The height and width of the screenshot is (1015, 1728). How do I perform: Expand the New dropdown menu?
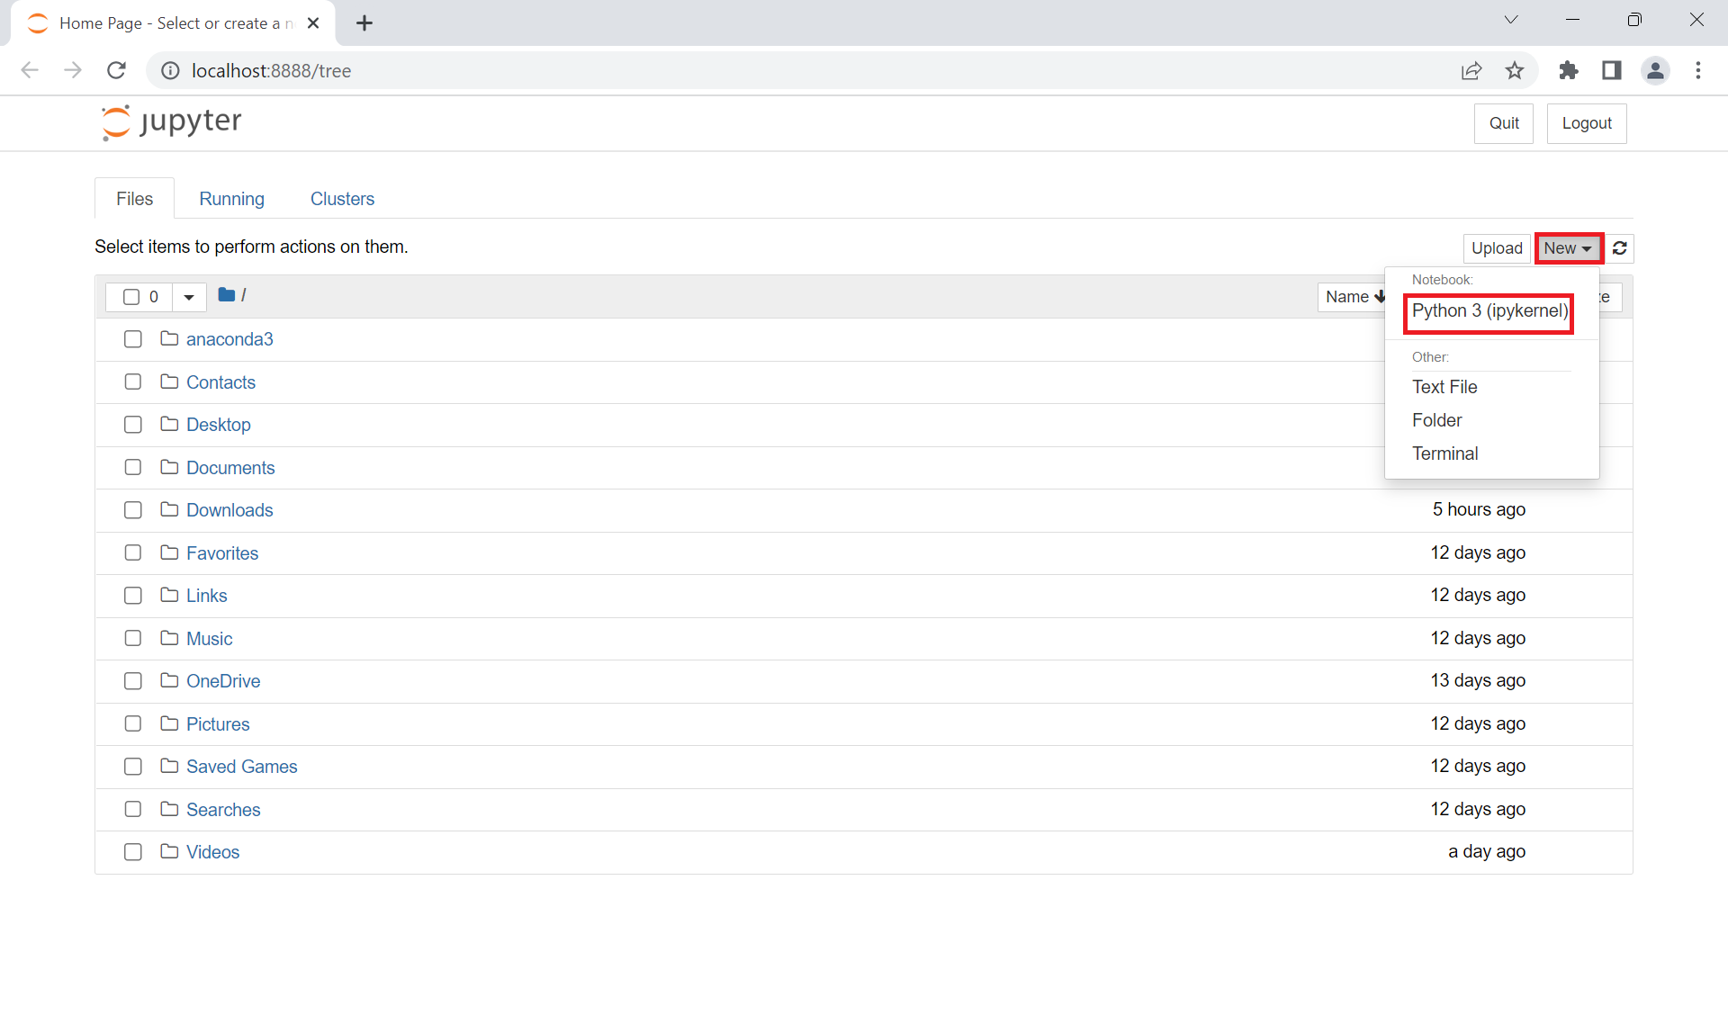pos(1567,247)
